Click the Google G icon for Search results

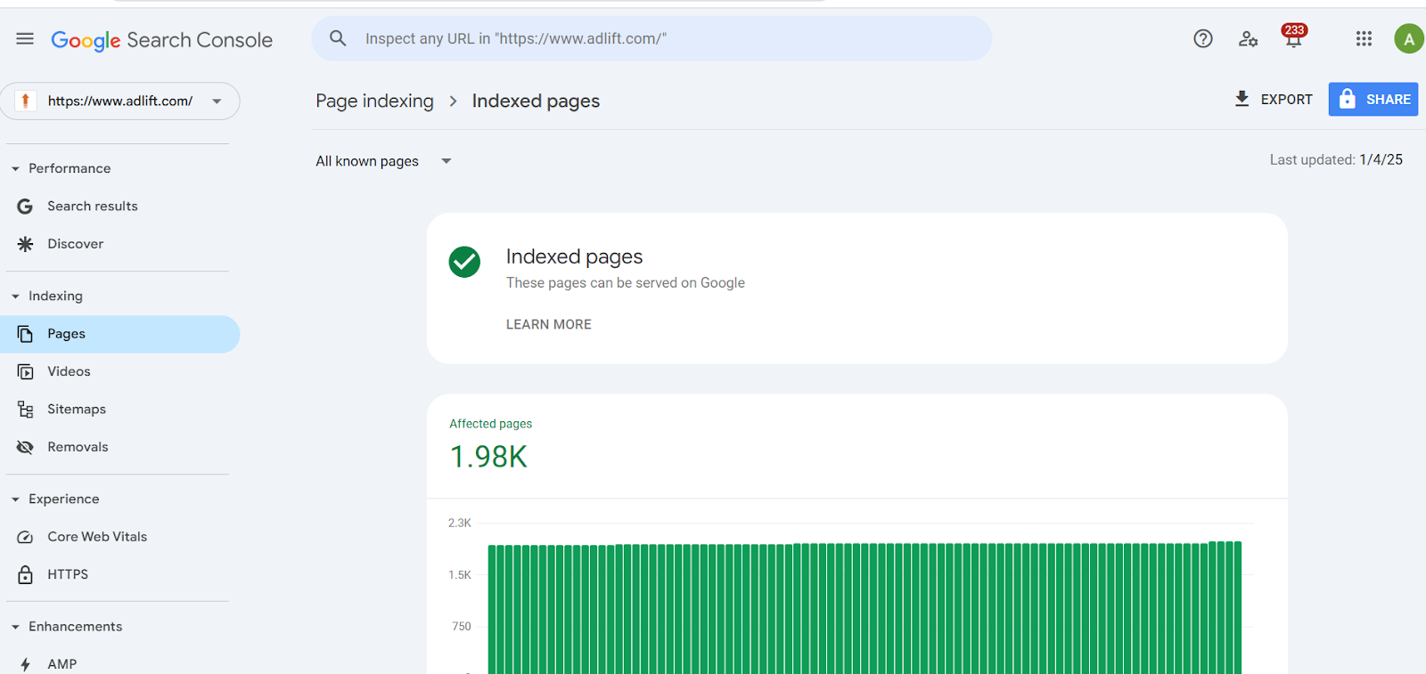25,207
